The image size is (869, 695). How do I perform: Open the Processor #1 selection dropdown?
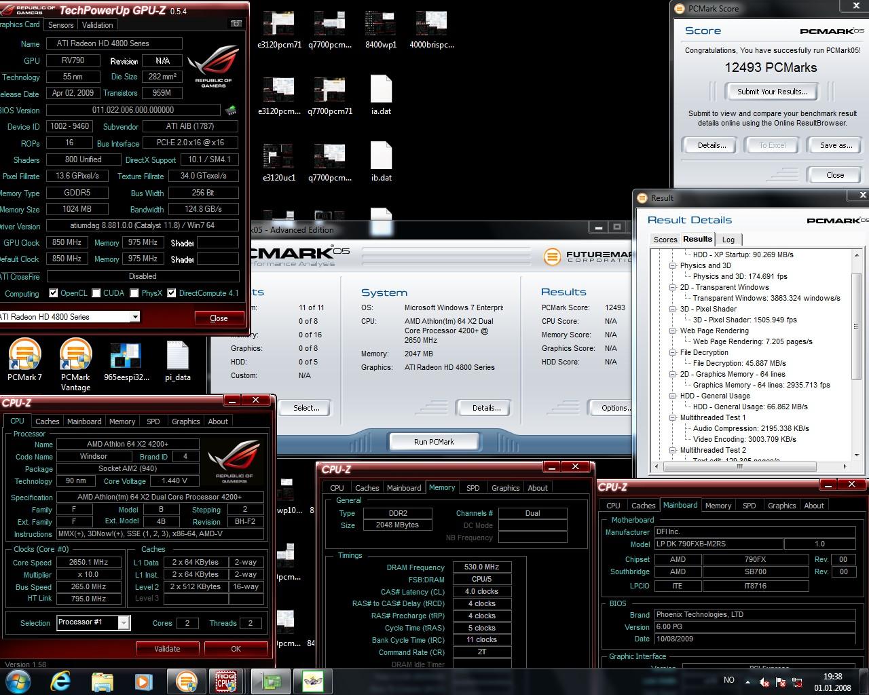pos(124,622)
